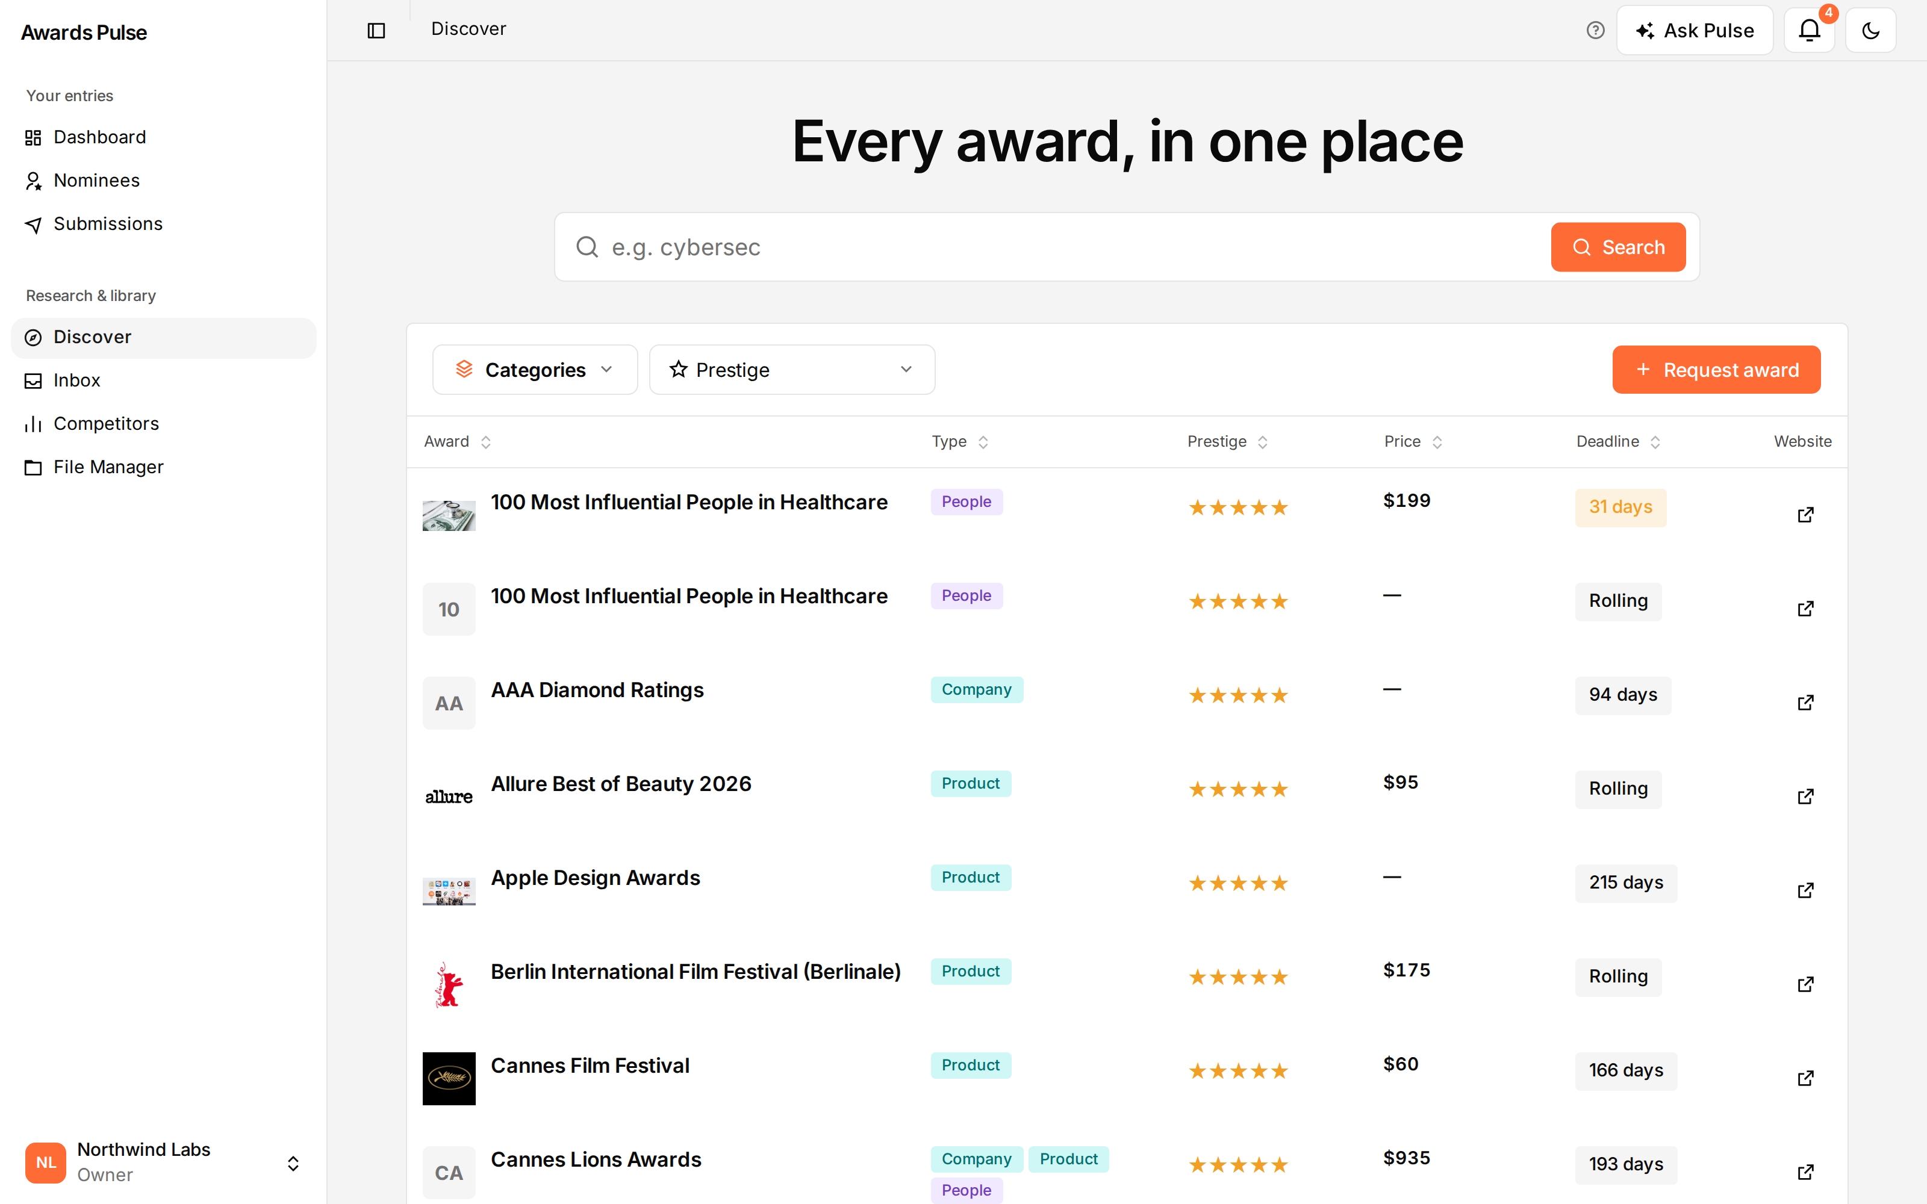Open website link for Cannes Lions Awards

click(1805, 1172)
